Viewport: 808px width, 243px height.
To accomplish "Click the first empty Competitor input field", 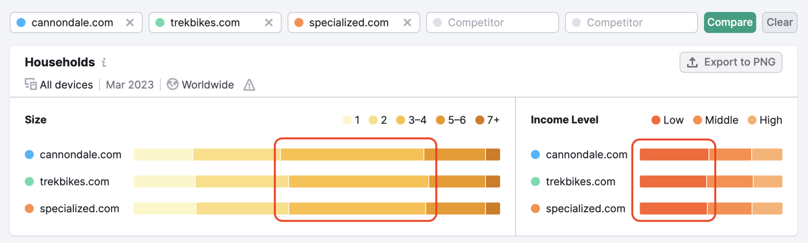I will [492, 22].
